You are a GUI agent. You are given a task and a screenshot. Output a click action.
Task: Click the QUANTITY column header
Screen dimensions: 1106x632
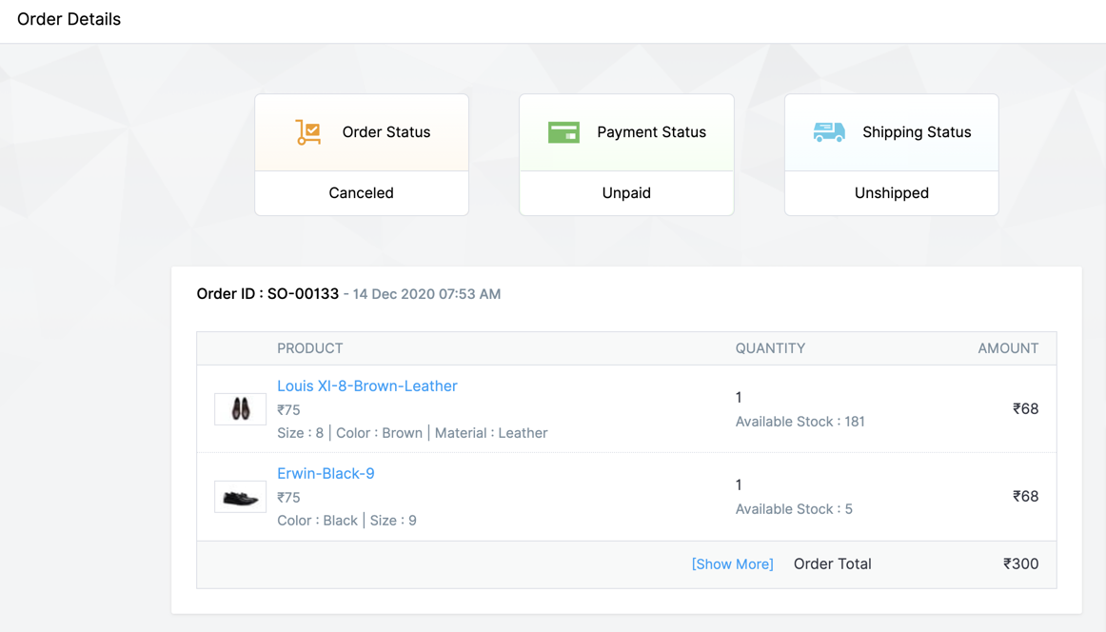tap(770, 348)
